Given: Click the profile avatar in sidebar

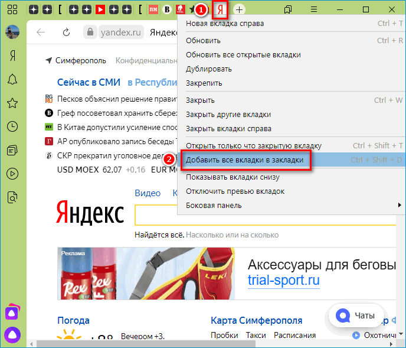Looking at the screenshot, I should point(12,32).
